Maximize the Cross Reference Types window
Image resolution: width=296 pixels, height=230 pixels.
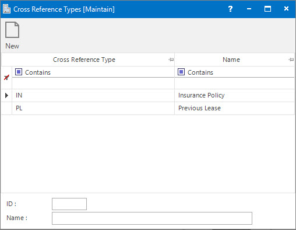pos(267,9)
